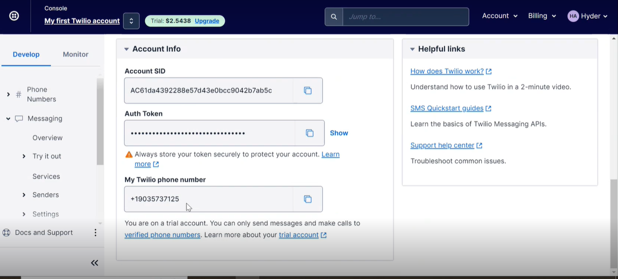Collapse the sidebar with double chevron
The image size is (618, 279).
pos(94,263)
